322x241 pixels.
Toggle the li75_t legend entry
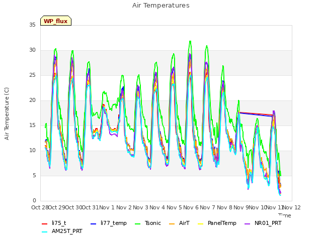(x=54, y=223)
